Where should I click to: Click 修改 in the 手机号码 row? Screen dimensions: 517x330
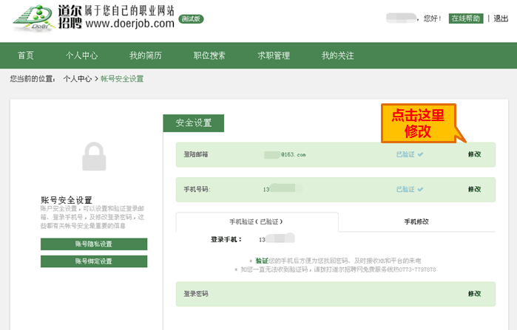[x=474, y=189]
